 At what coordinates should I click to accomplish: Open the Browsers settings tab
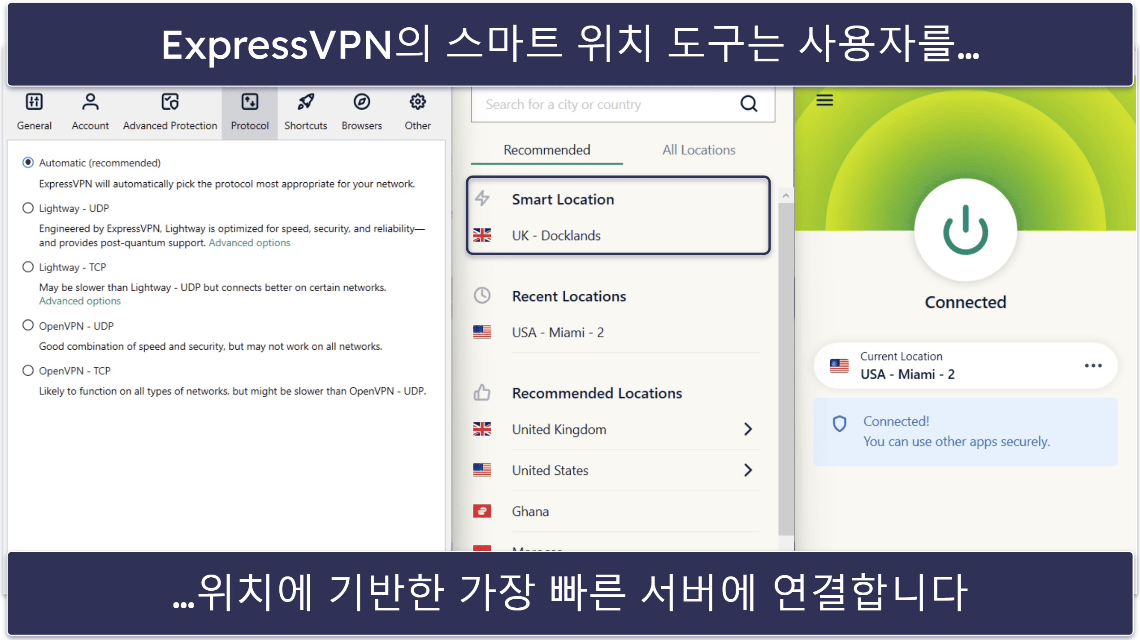click(362, 112)
